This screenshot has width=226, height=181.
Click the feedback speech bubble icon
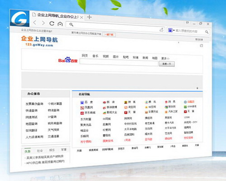click(187, 23)
